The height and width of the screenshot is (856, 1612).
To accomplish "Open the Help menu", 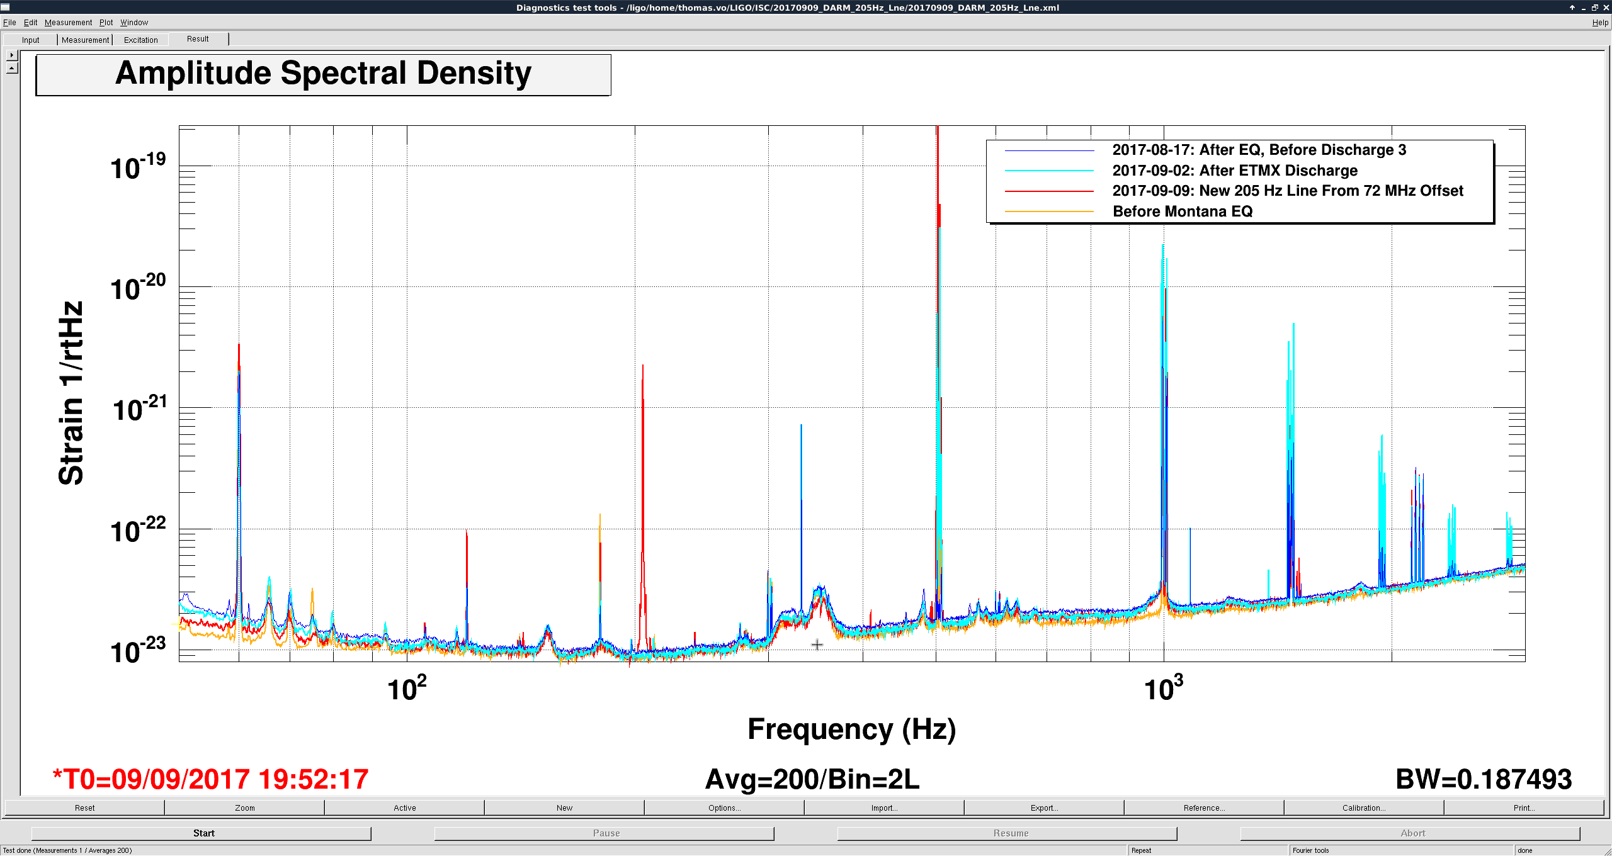I will pos(1600,23).
